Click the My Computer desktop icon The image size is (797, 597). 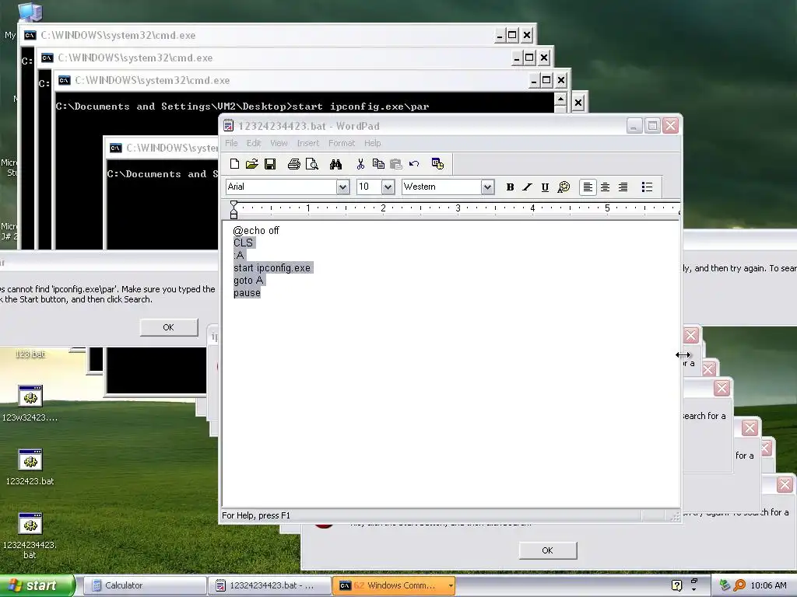click(x=30, y=12)
